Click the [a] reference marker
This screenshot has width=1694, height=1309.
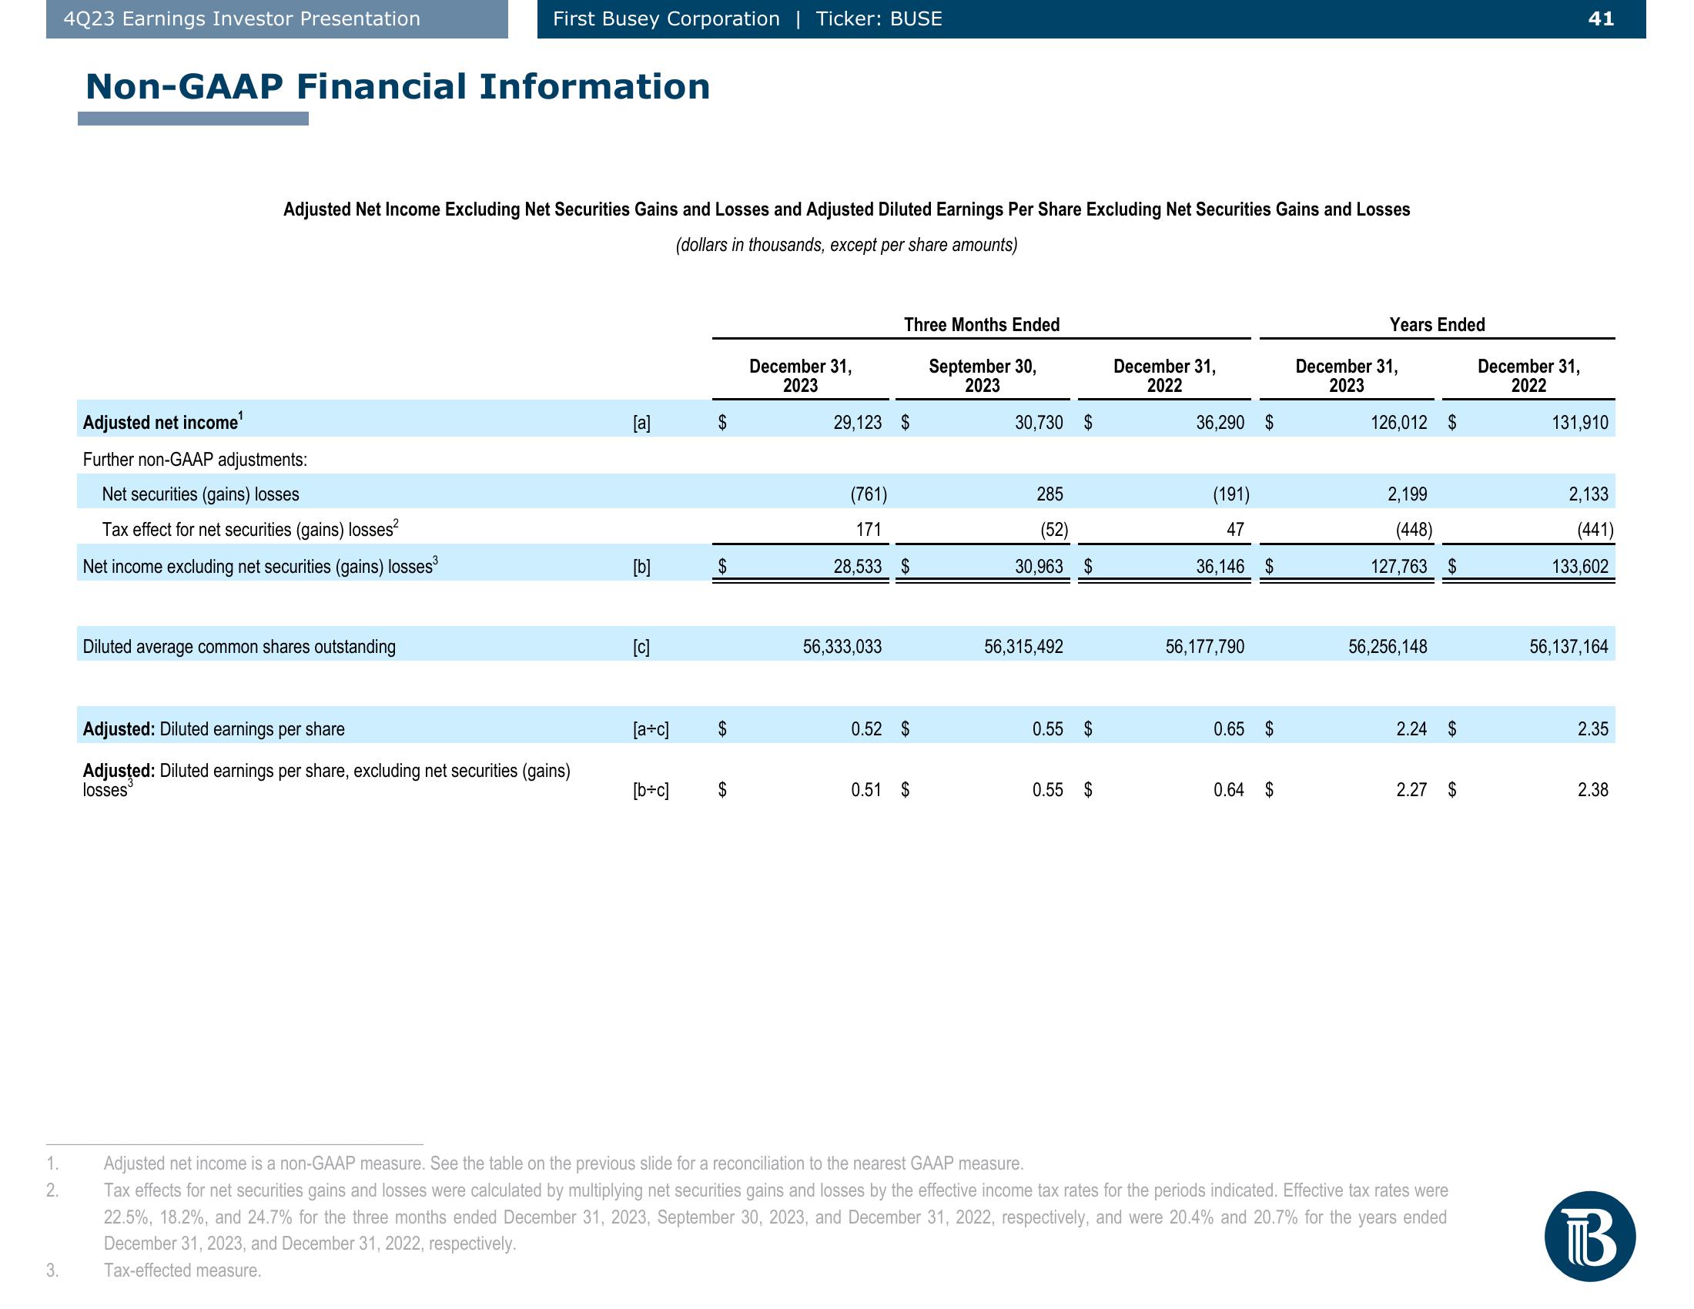[641, 423]
